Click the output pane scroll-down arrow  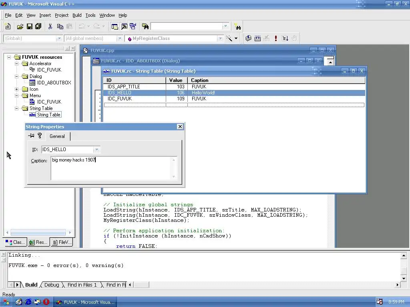404,279
